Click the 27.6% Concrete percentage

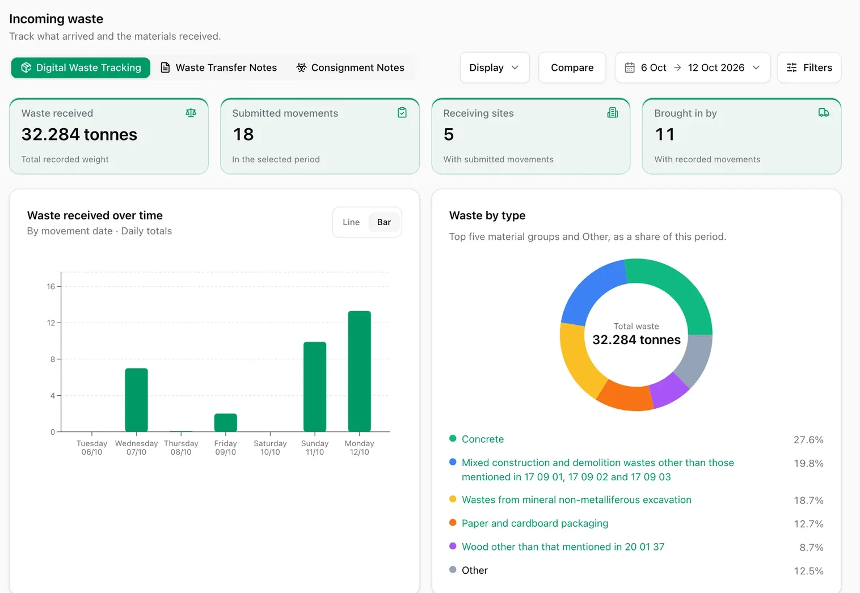pyautogui.click(x=808, y=440)
